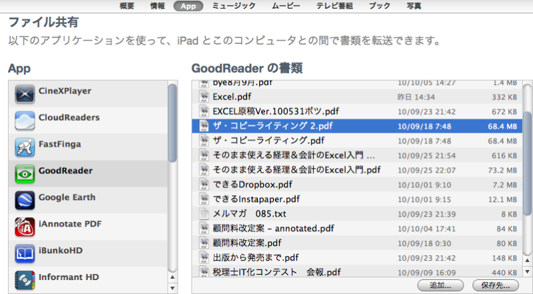Click the 10/09/25 21:54 date cell

426,155
